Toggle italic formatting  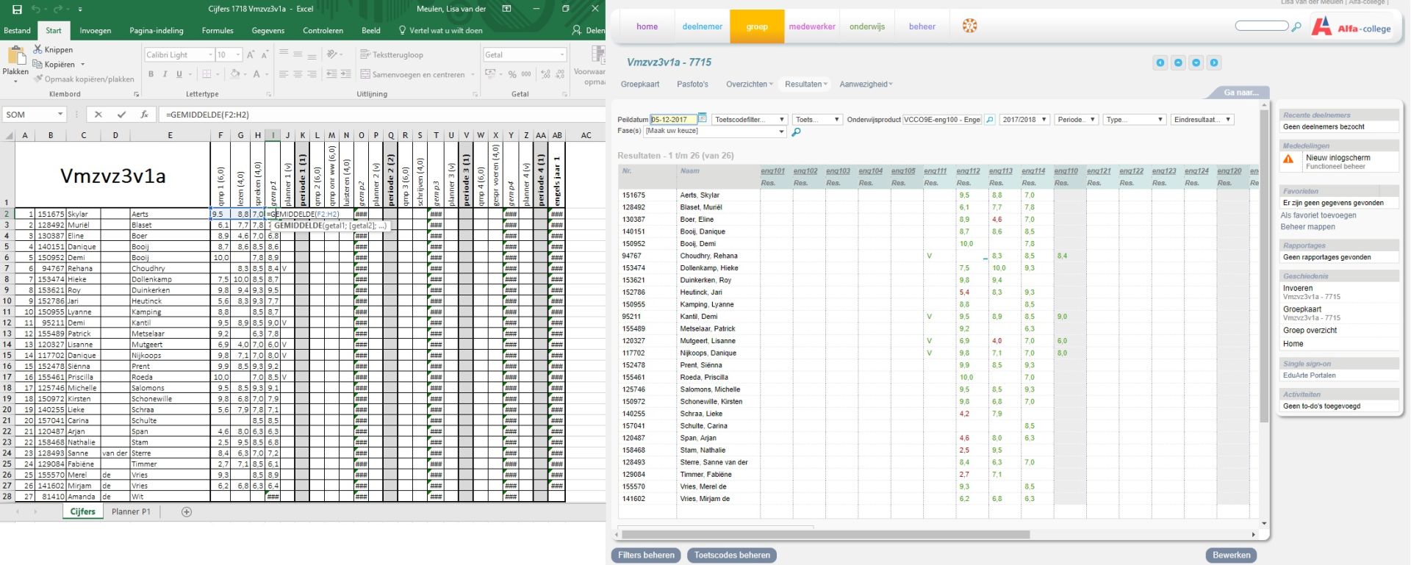point(165,74)
